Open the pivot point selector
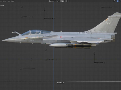The image size is (121, 90). (x=58, y=1)
